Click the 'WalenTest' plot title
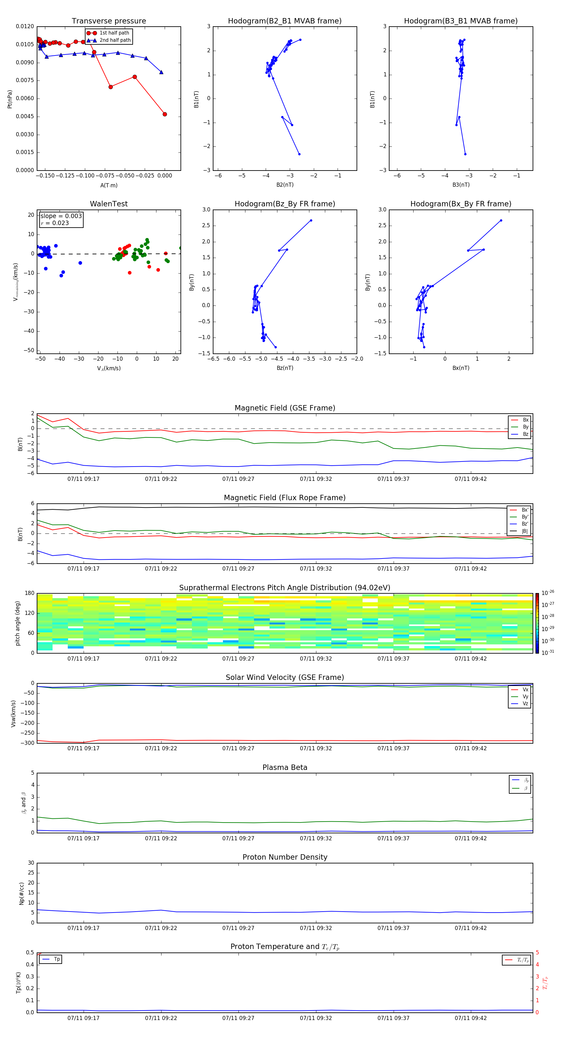The width and height of the screenshot is (570, 1046). (x=109, y=204)
